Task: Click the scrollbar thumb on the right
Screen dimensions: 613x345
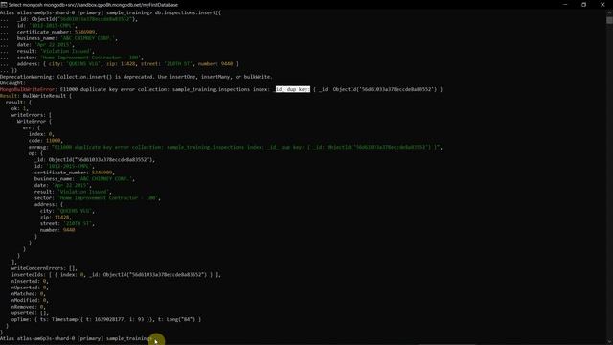Action: [x=609, y=20]
